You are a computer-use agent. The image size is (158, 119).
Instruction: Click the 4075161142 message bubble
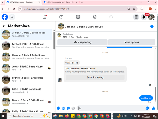point(72,63)
